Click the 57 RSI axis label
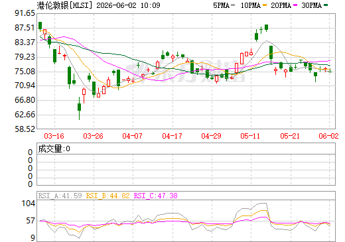The height and width of the screenshot is (242, 345). [31, 221]
